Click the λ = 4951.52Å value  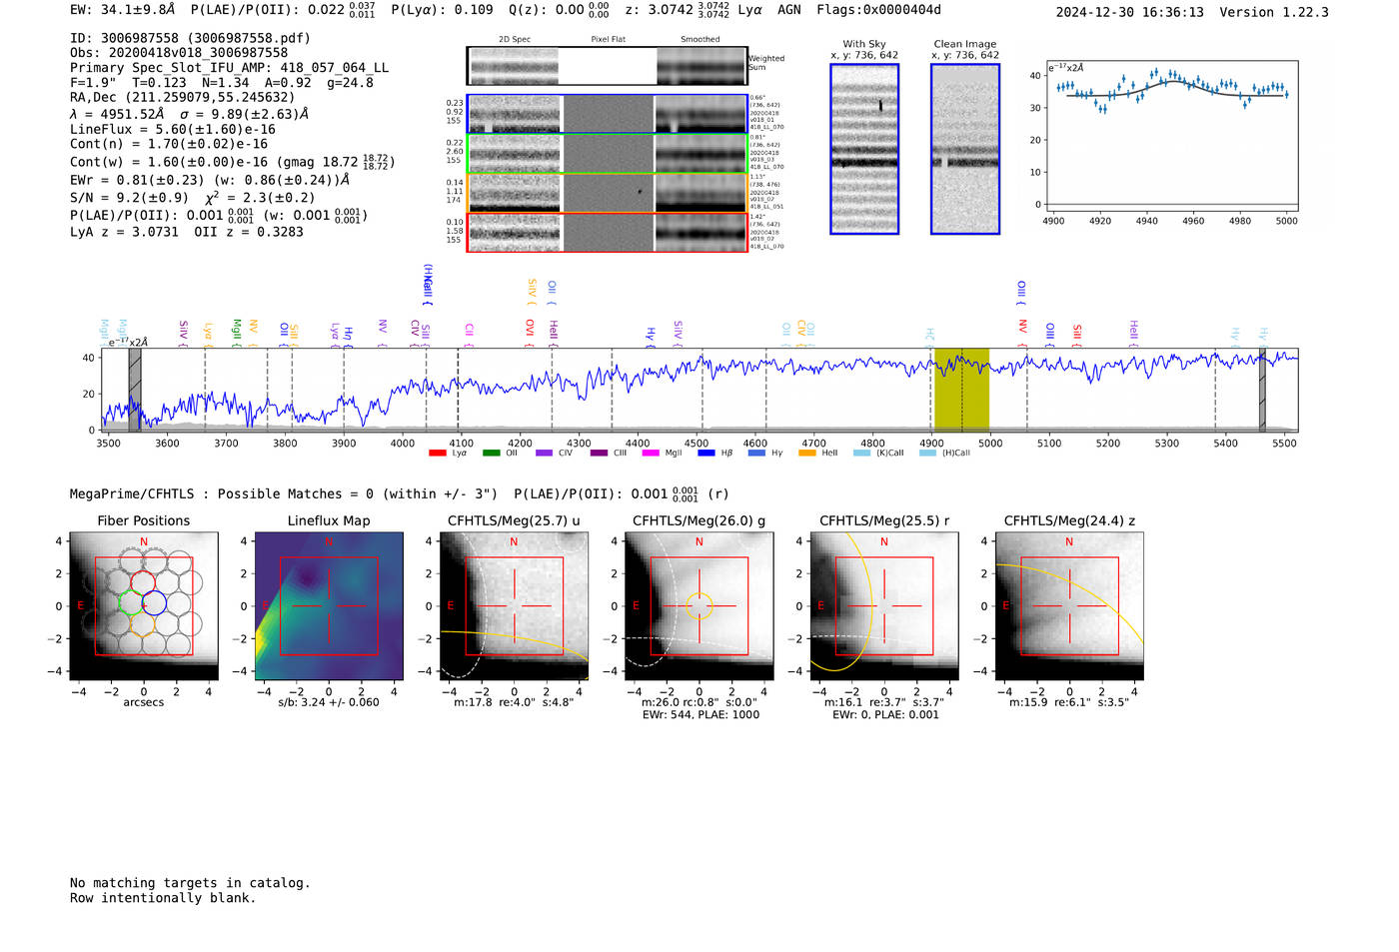[x=117, y=114]
